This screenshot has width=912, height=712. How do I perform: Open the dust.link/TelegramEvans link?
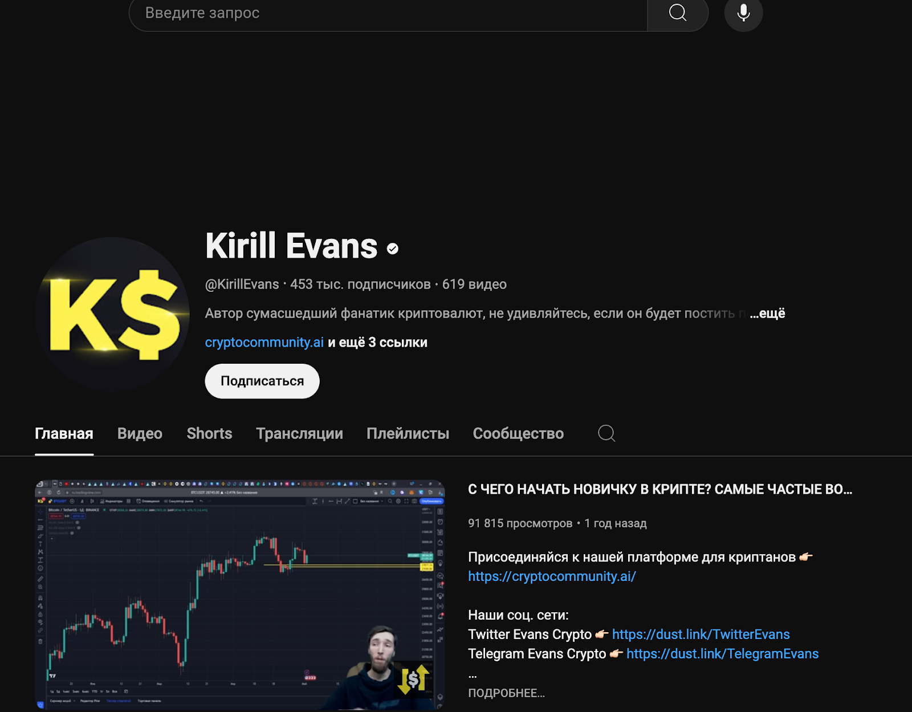click(722, 654)
